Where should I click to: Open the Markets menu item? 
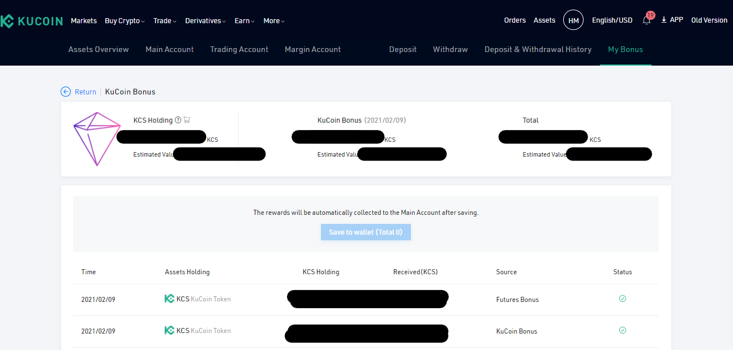click(84, 21)
